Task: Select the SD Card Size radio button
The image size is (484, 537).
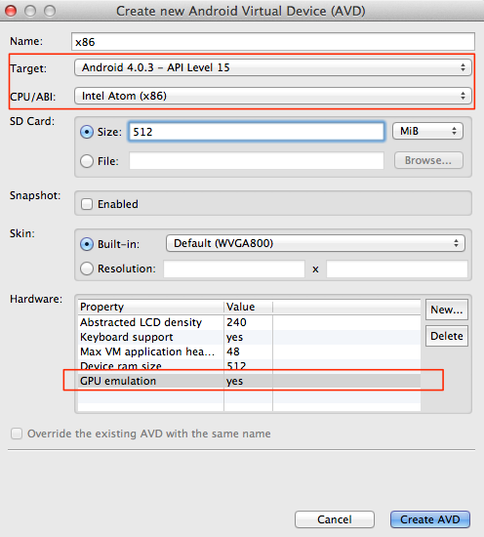Action: pos(87,132)
